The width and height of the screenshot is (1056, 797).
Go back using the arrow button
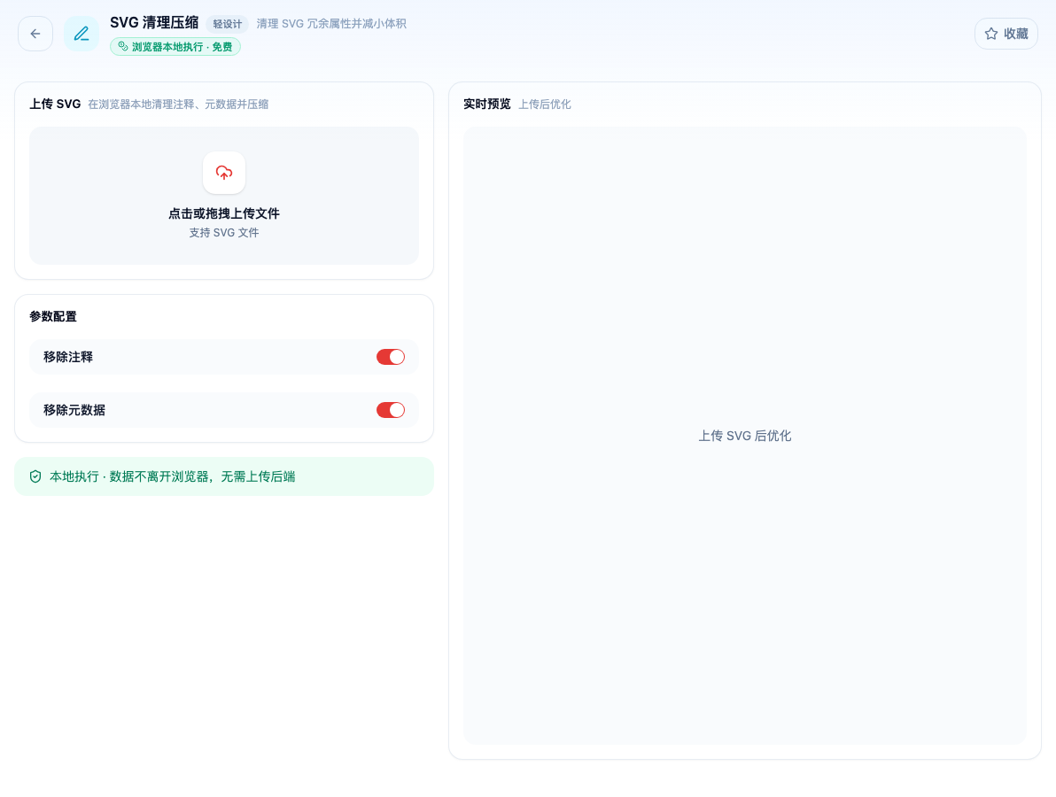[x=35, y=34]
